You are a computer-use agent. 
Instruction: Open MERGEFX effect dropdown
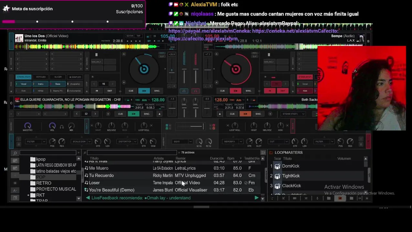(233, 141)
